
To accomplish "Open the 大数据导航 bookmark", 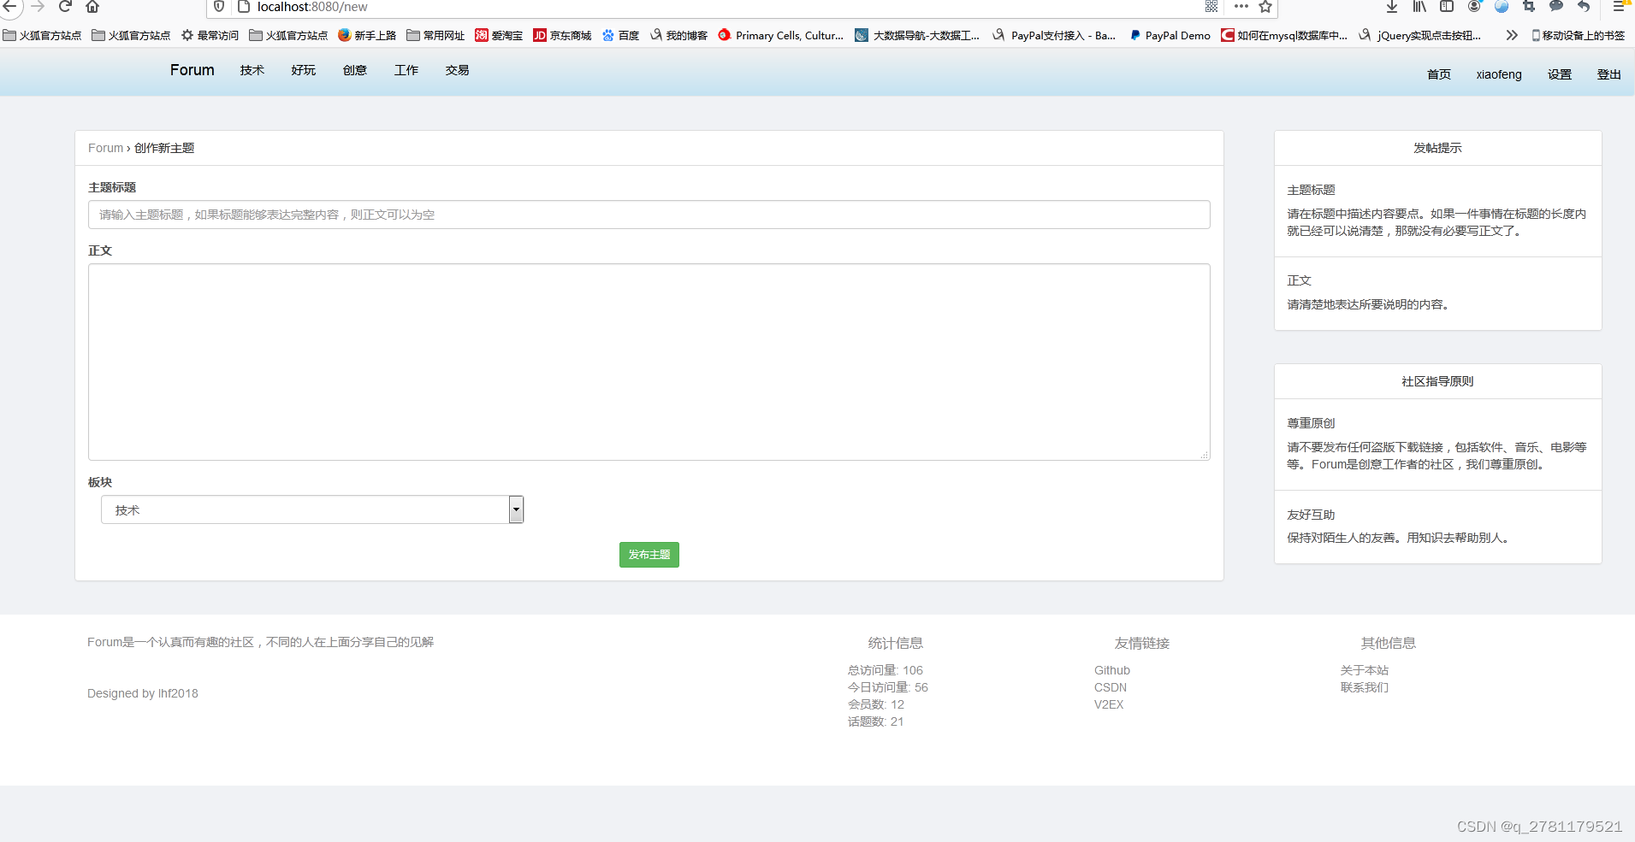I will tap(917, 35).
